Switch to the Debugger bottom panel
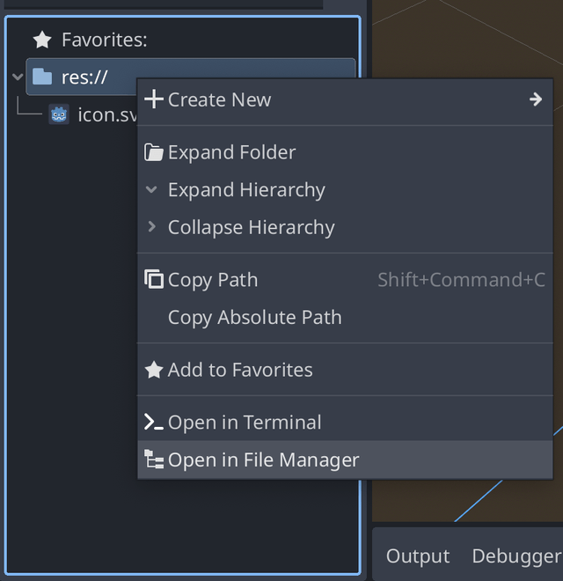 (x=515, y=556)
